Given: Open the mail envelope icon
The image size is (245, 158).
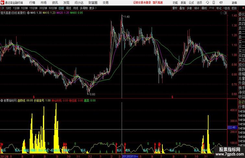Looking at the screenshot, I should (221, 3).
